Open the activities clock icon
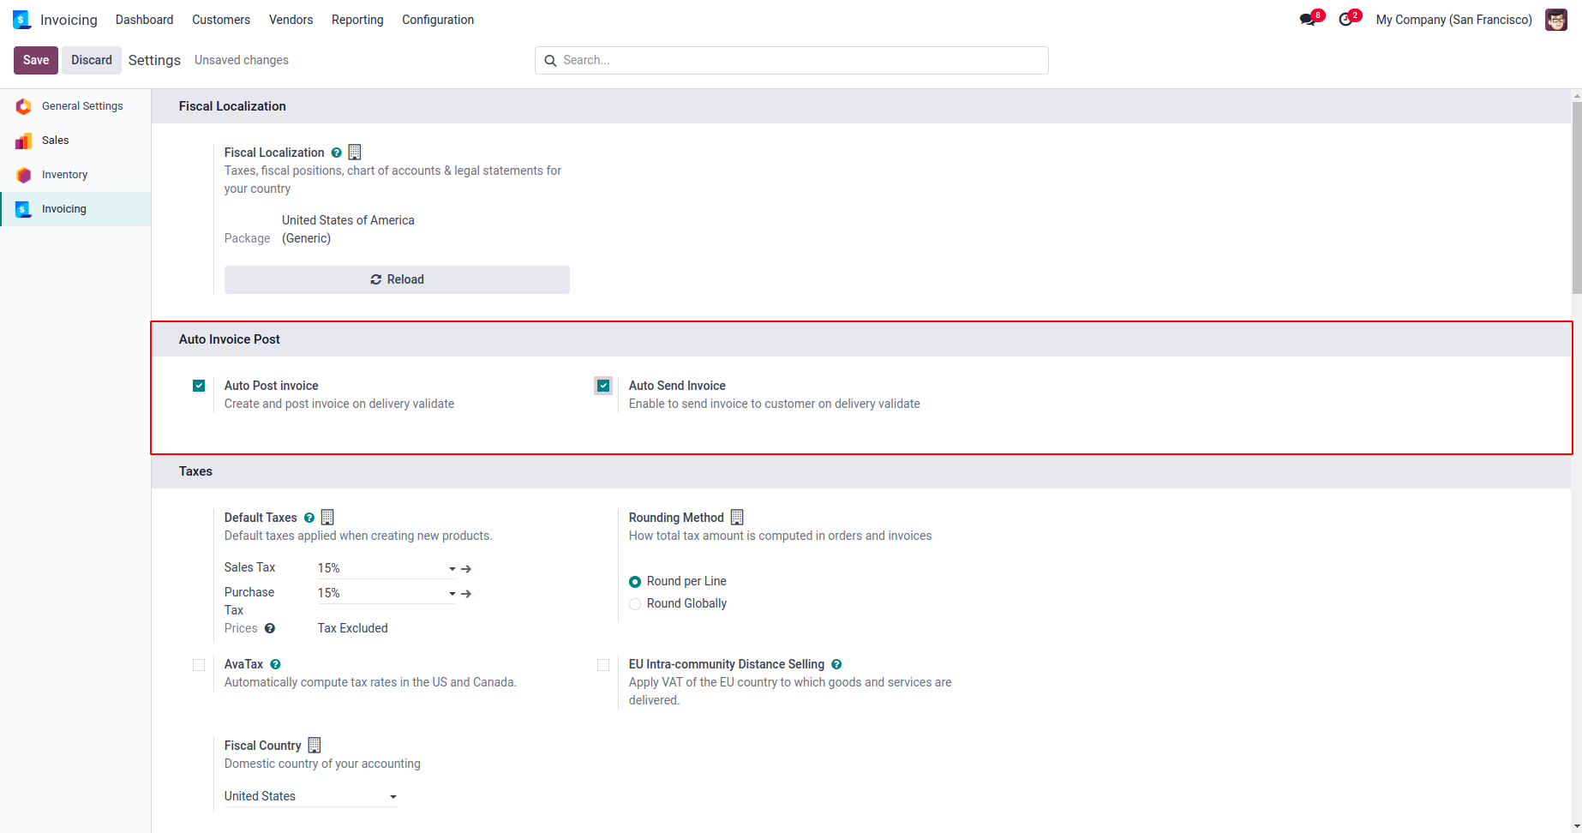The width and height of the screenshot is (1582, 833). 1346,20
